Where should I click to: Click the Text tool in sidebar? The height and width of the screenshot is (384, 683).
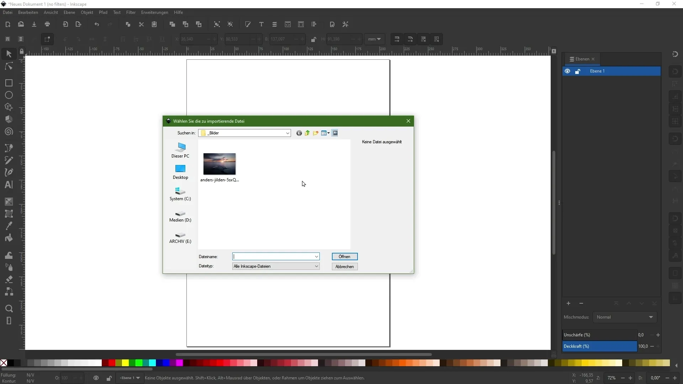9,185
